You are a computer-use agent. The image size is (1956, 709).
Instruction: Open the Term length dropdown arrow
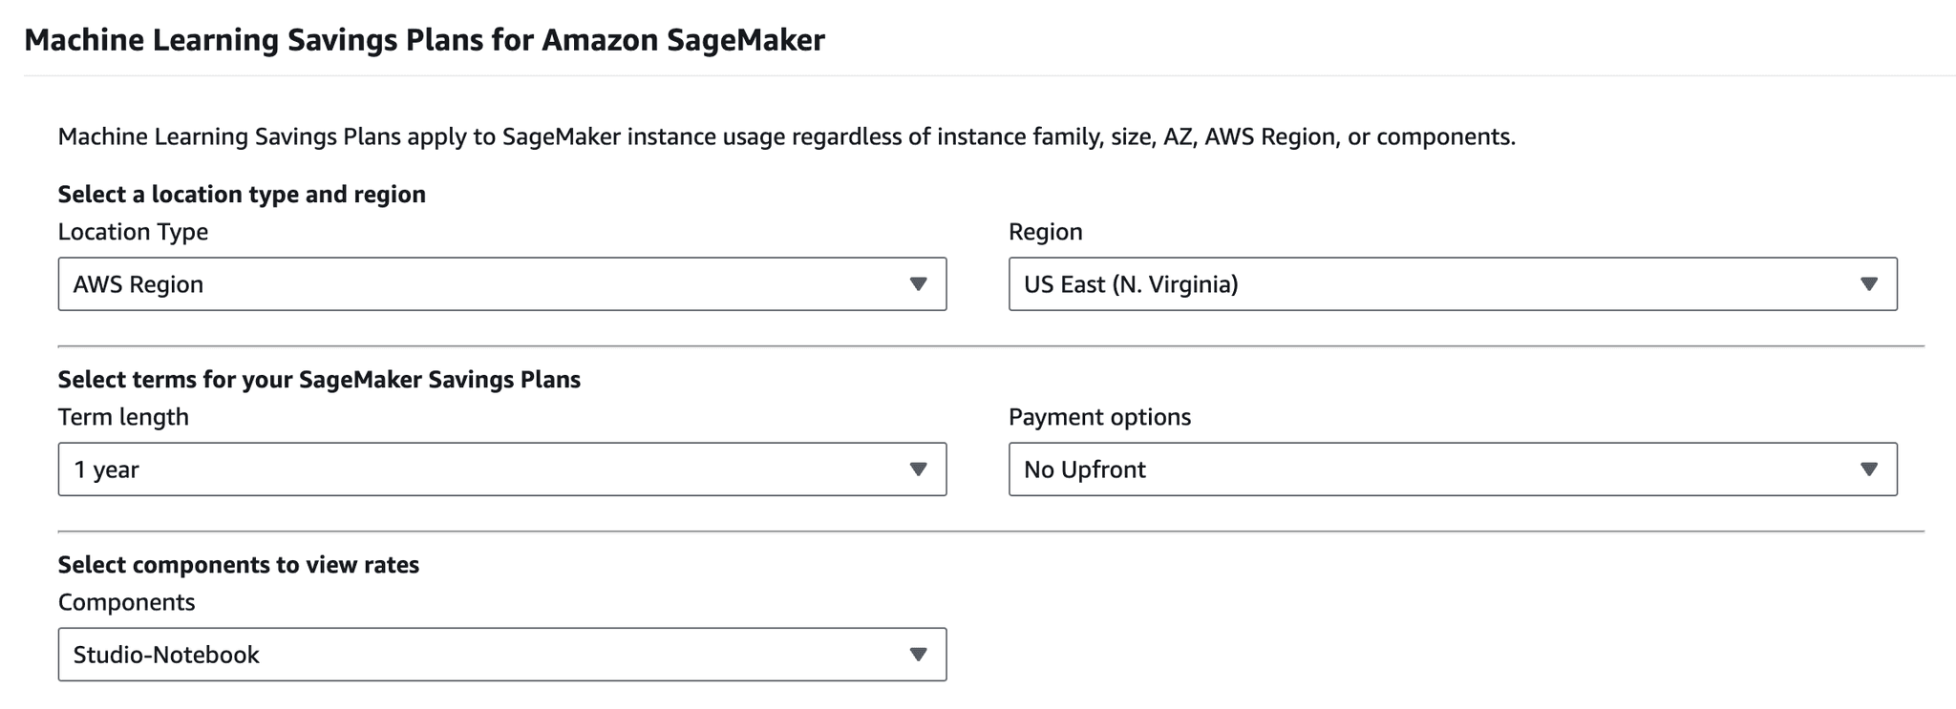pyautogui.click(x=919, y=469)
